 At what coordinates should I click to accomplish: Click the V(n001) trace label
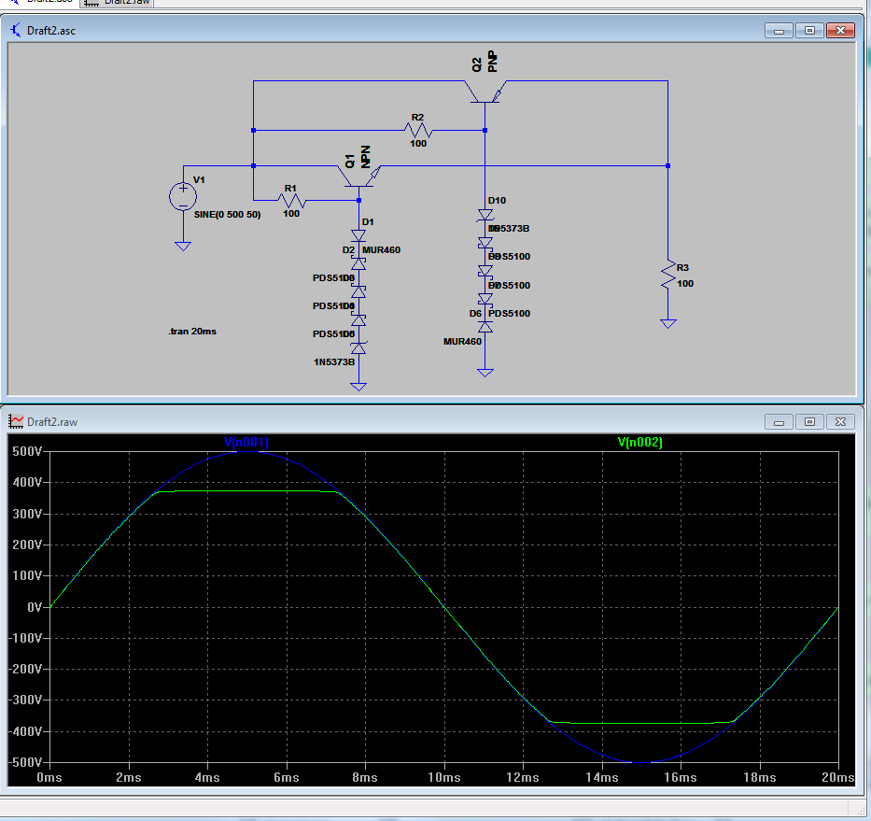[x=246, y=442]
